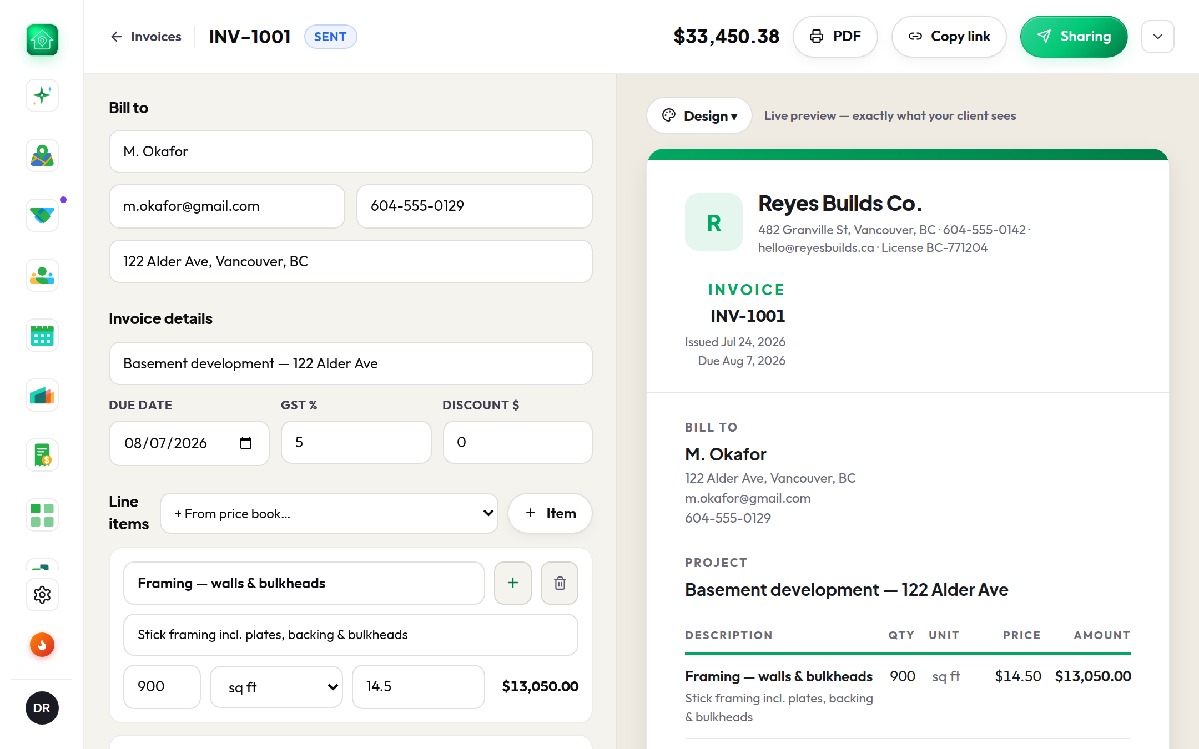Open the From price book dropdown

point(329,513)
